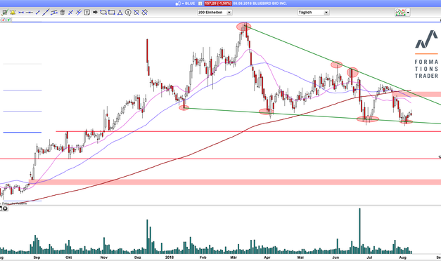Select the crossed diamond tool icon

point(144,13)
